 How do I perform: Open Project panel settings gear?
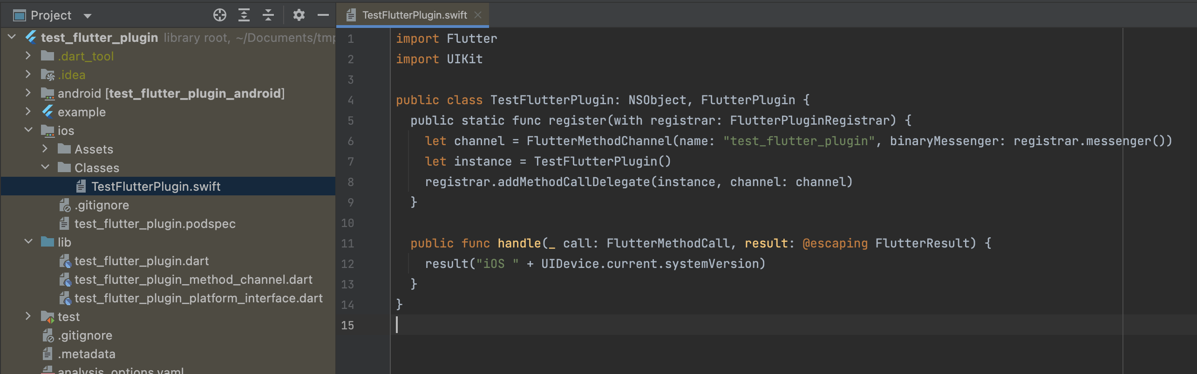tap(299, 15)
